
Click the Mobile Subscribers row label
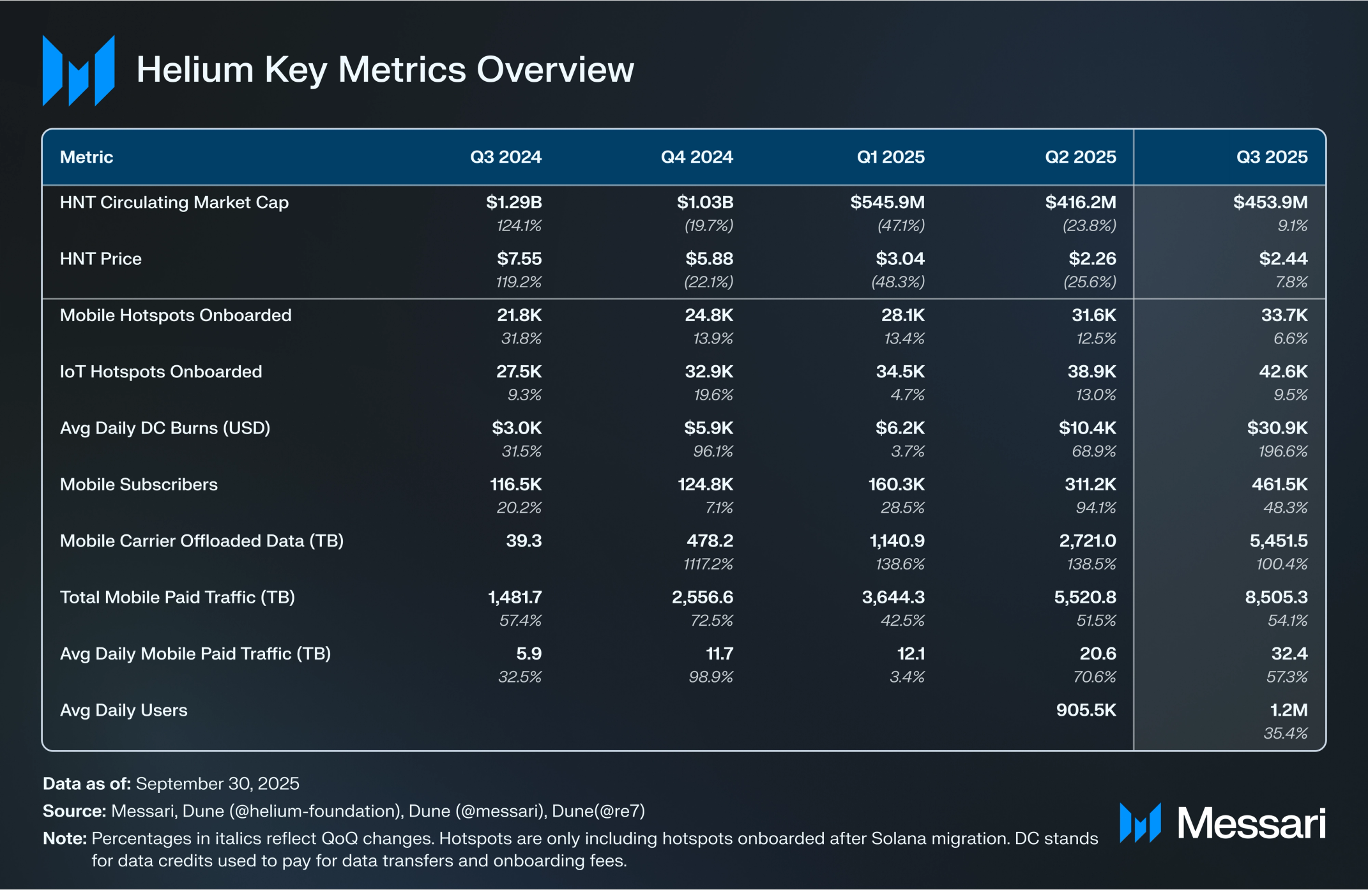click(139, 485)
